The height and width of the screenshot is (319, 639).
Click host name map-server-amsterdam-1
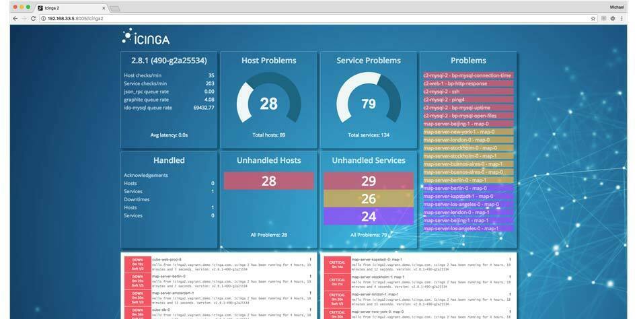(173, 293)
